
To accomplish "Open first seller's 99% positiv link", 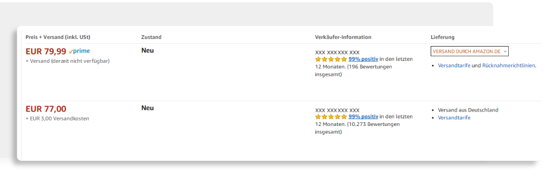I will (363, 59).
